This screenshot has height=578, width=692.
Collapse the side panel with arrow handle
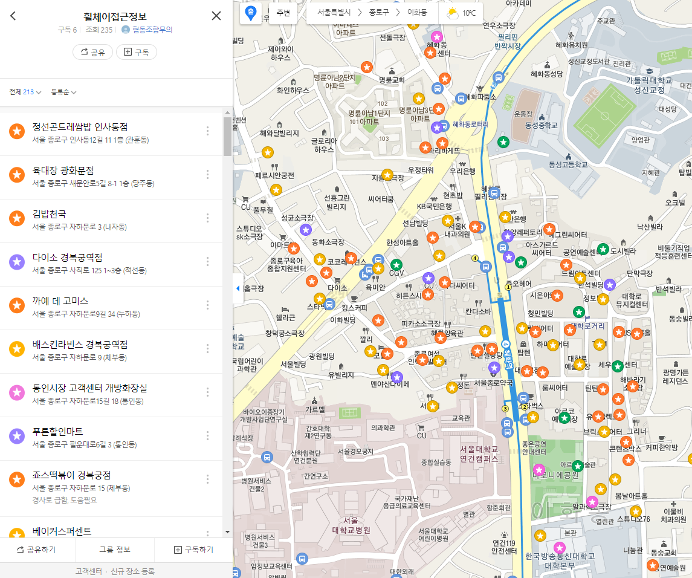pyautogui.click(x=238, y=288)
